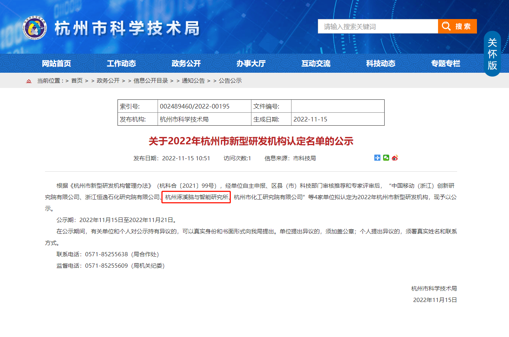The height and width of the screenshot is (337, 509).
Task: Click the home icon in the breadcrumb
Action: point(29,81)
